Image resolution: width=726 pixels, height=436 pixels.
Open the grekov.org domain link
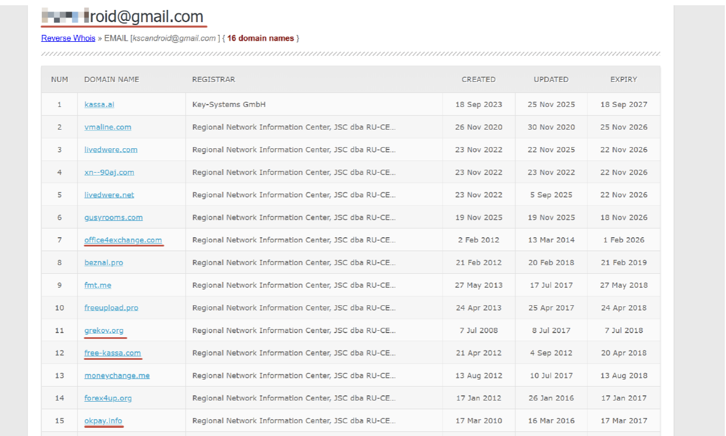pos(104,331)
